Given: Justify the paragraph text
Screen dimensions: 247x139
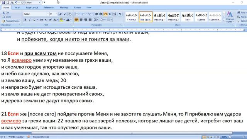Looking at the screenshot, I should click(x=90, y=20).
